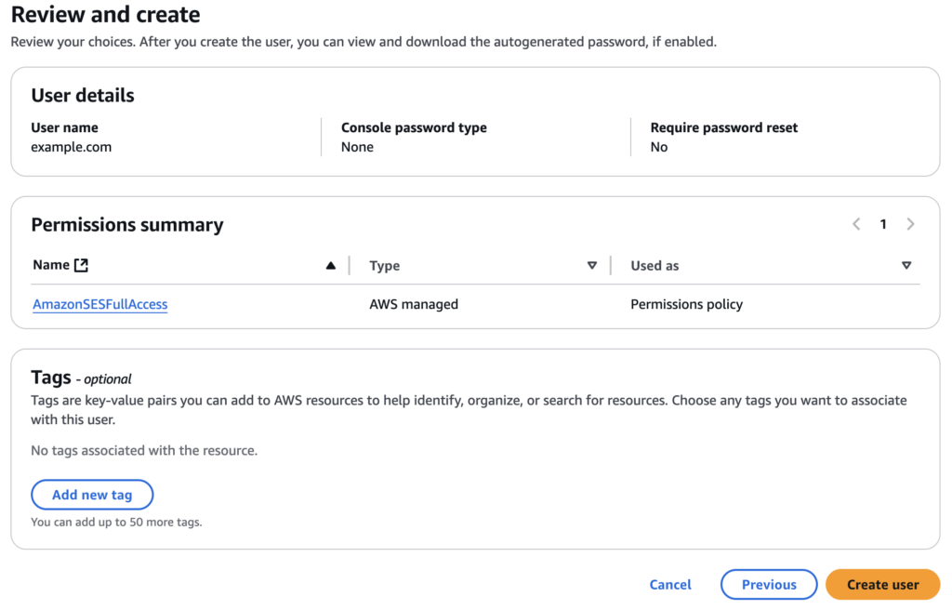Click the external link icon beside Name
Screen dimensions: 952x610
point(81,265)
